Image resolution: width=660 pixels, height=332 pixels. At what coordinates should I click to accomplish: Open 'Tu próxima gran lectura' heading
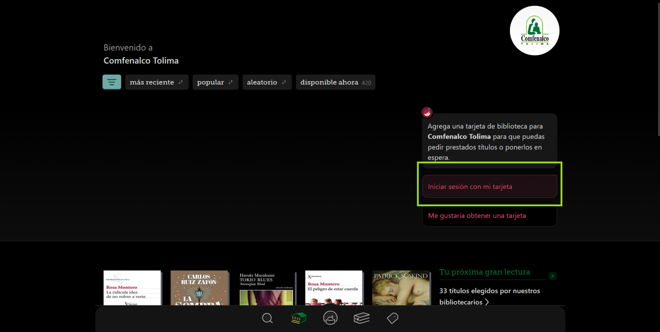(485, 272)
